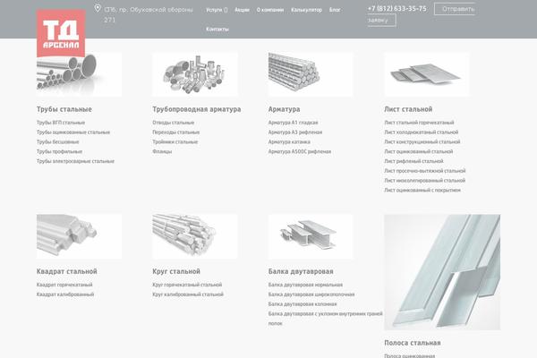The image size is (537, 358).
Task: Open the steel pipes thumbnail image
Action: (79, 74)
